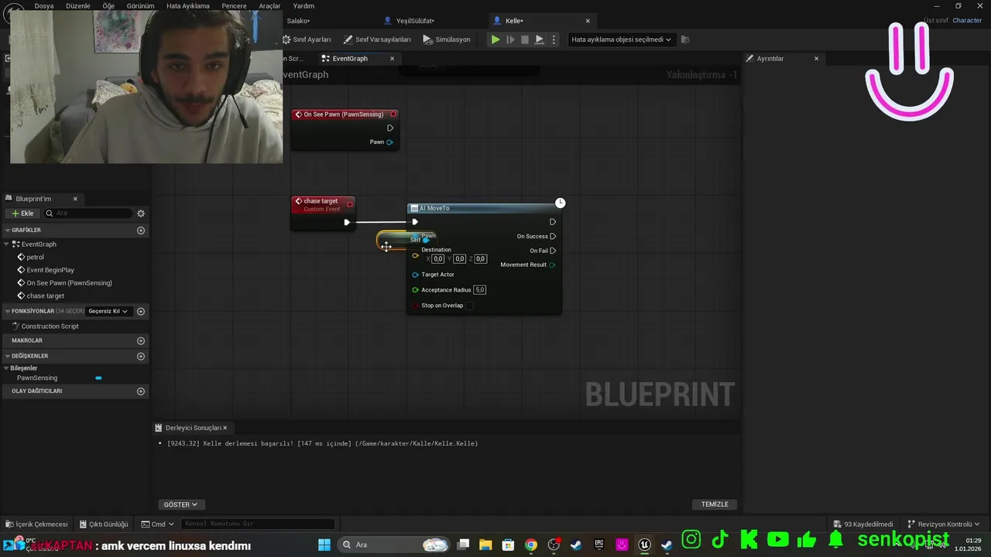Add new variable with DEĞİŞKENLER plus

click(x=141, y=356)
